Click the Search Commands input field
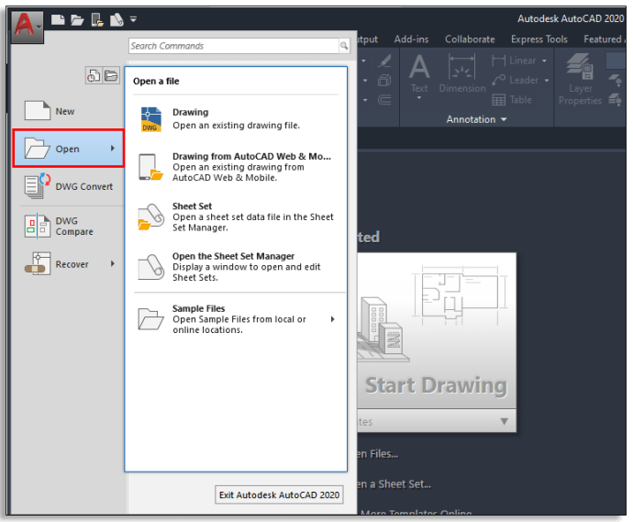 [x=233, y=46]
